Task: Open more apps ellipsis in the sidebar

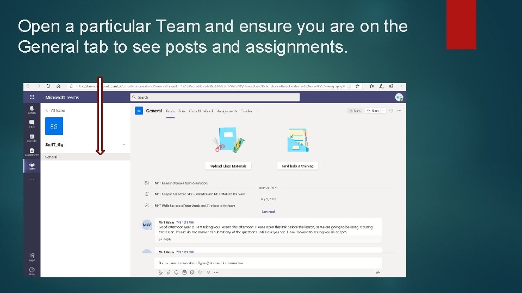Action: tap(32, 180)
